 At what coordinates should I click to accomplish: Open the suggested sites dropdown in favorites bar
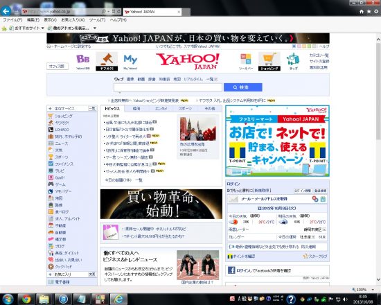click(x=43, y=28)
